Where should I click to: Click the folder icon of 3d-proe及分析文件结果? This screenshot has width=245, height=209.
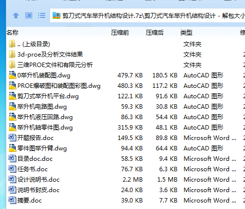(x=12, y=54)
